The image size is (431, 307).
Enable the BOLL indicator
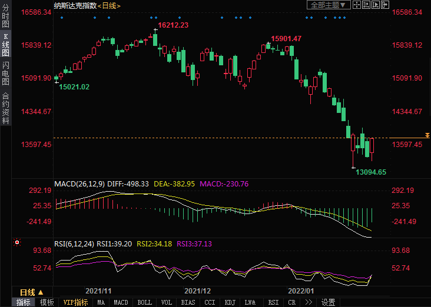[144, 302]
